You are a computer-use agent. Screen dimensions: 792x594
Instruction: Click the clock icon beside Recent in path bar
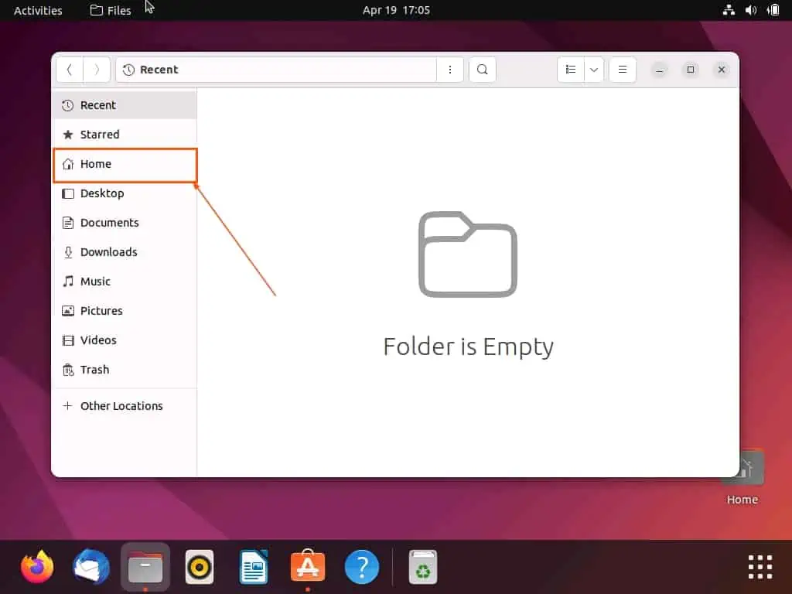128,69
